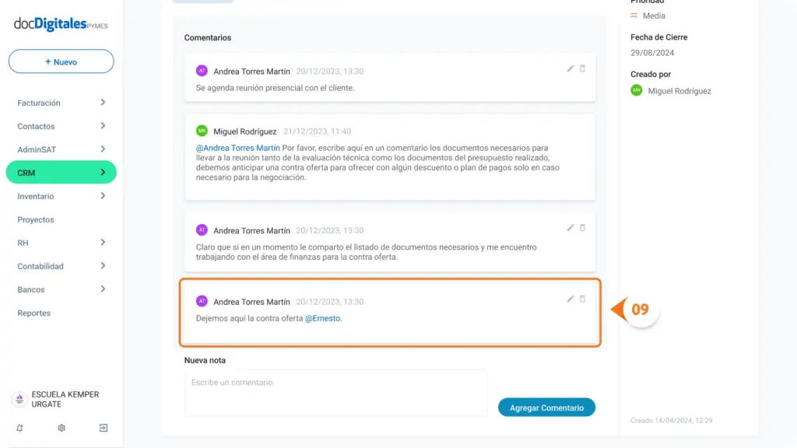Click the Agregar Comentario button
The height and width of the screenshot is (448, 797).
[546, 408]
